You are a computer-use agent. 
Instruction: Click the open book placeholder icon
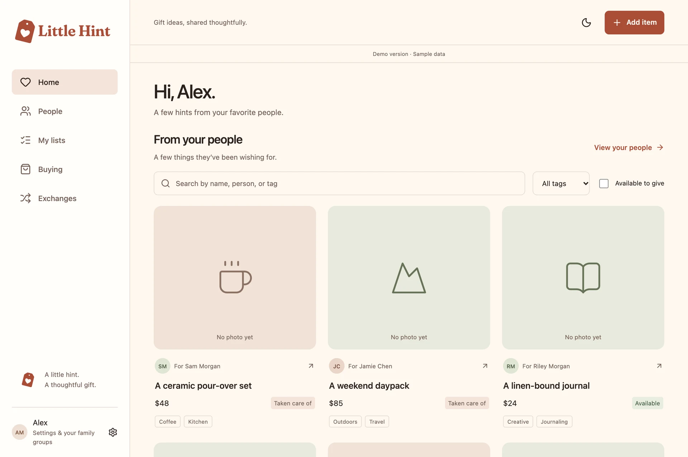583,277
